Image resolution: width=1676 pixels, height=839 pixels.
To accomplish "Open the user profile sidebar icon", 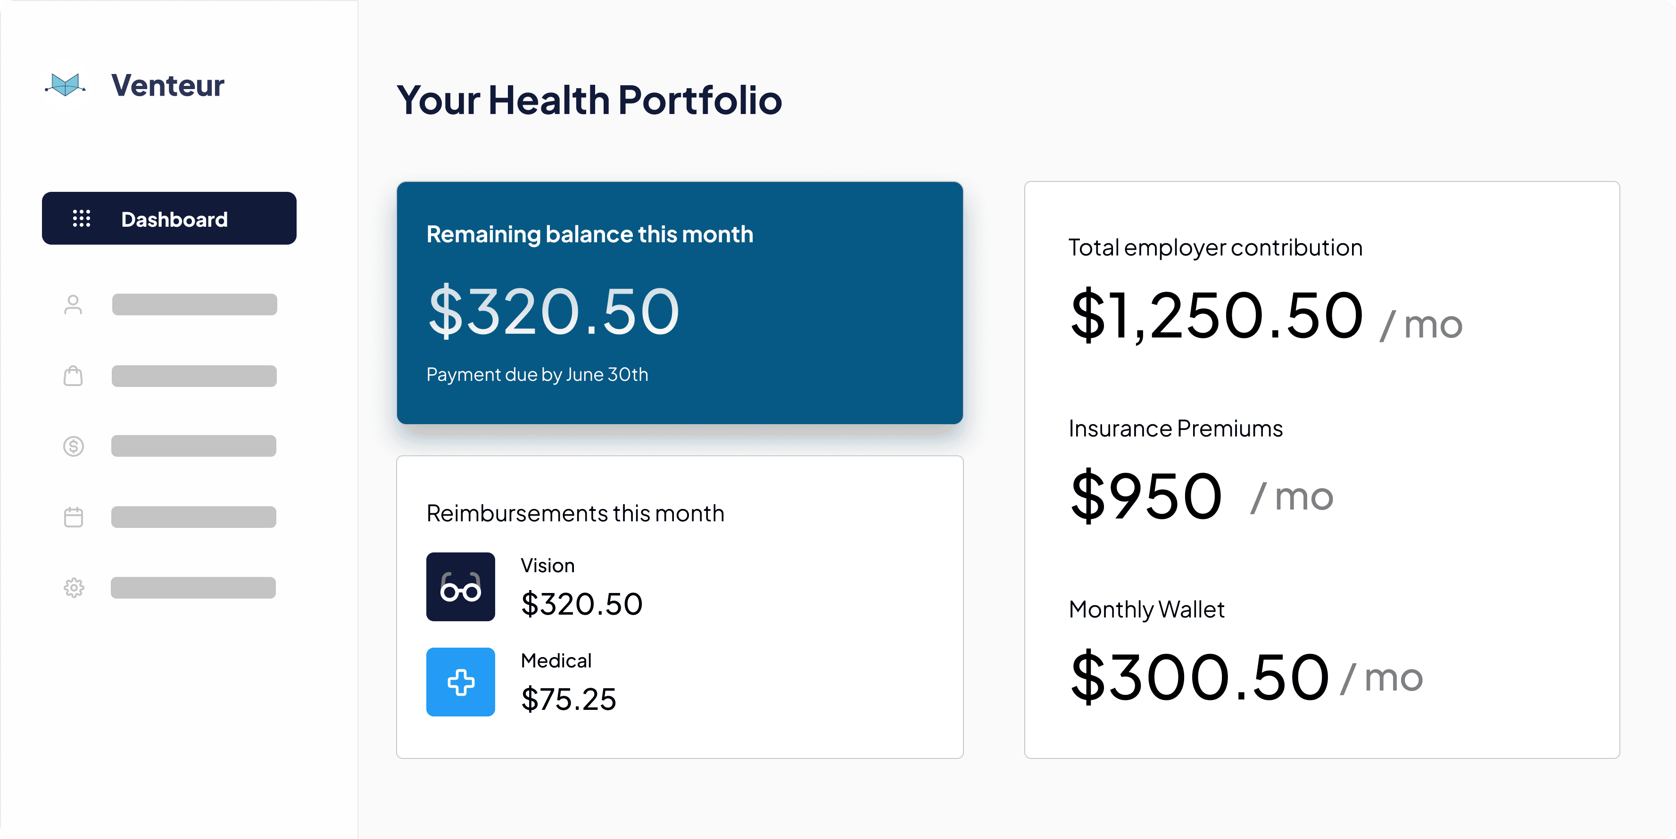I will 74,304.
